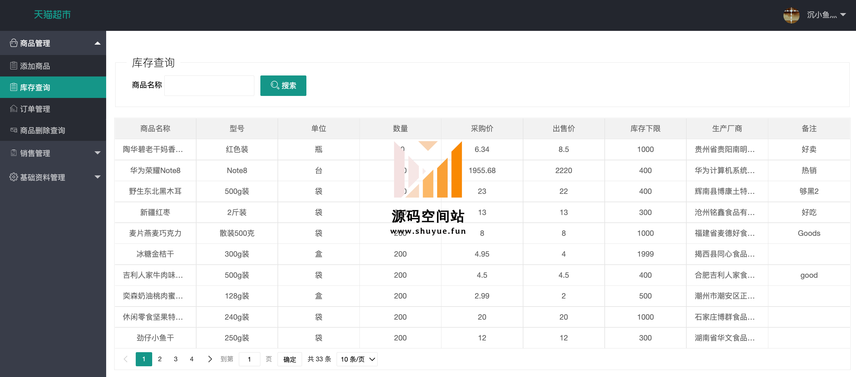Open 添加商品 menu item
Image resolution: width=856 pixels, height=377 pixels.
[53, 66]
